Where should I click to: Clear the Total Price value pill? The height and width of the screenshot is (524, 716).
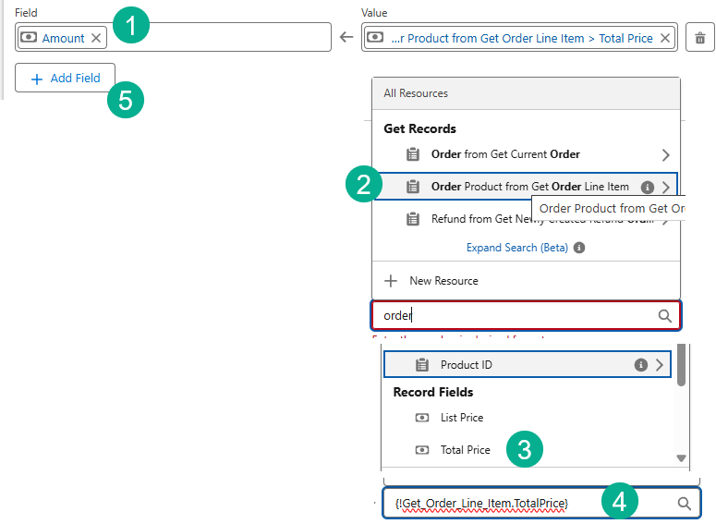click(665, 38)
